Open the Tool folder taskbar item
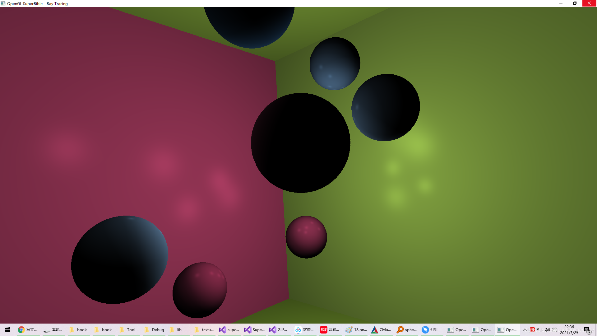Screen dimensions: 597x336 (127, 330)
